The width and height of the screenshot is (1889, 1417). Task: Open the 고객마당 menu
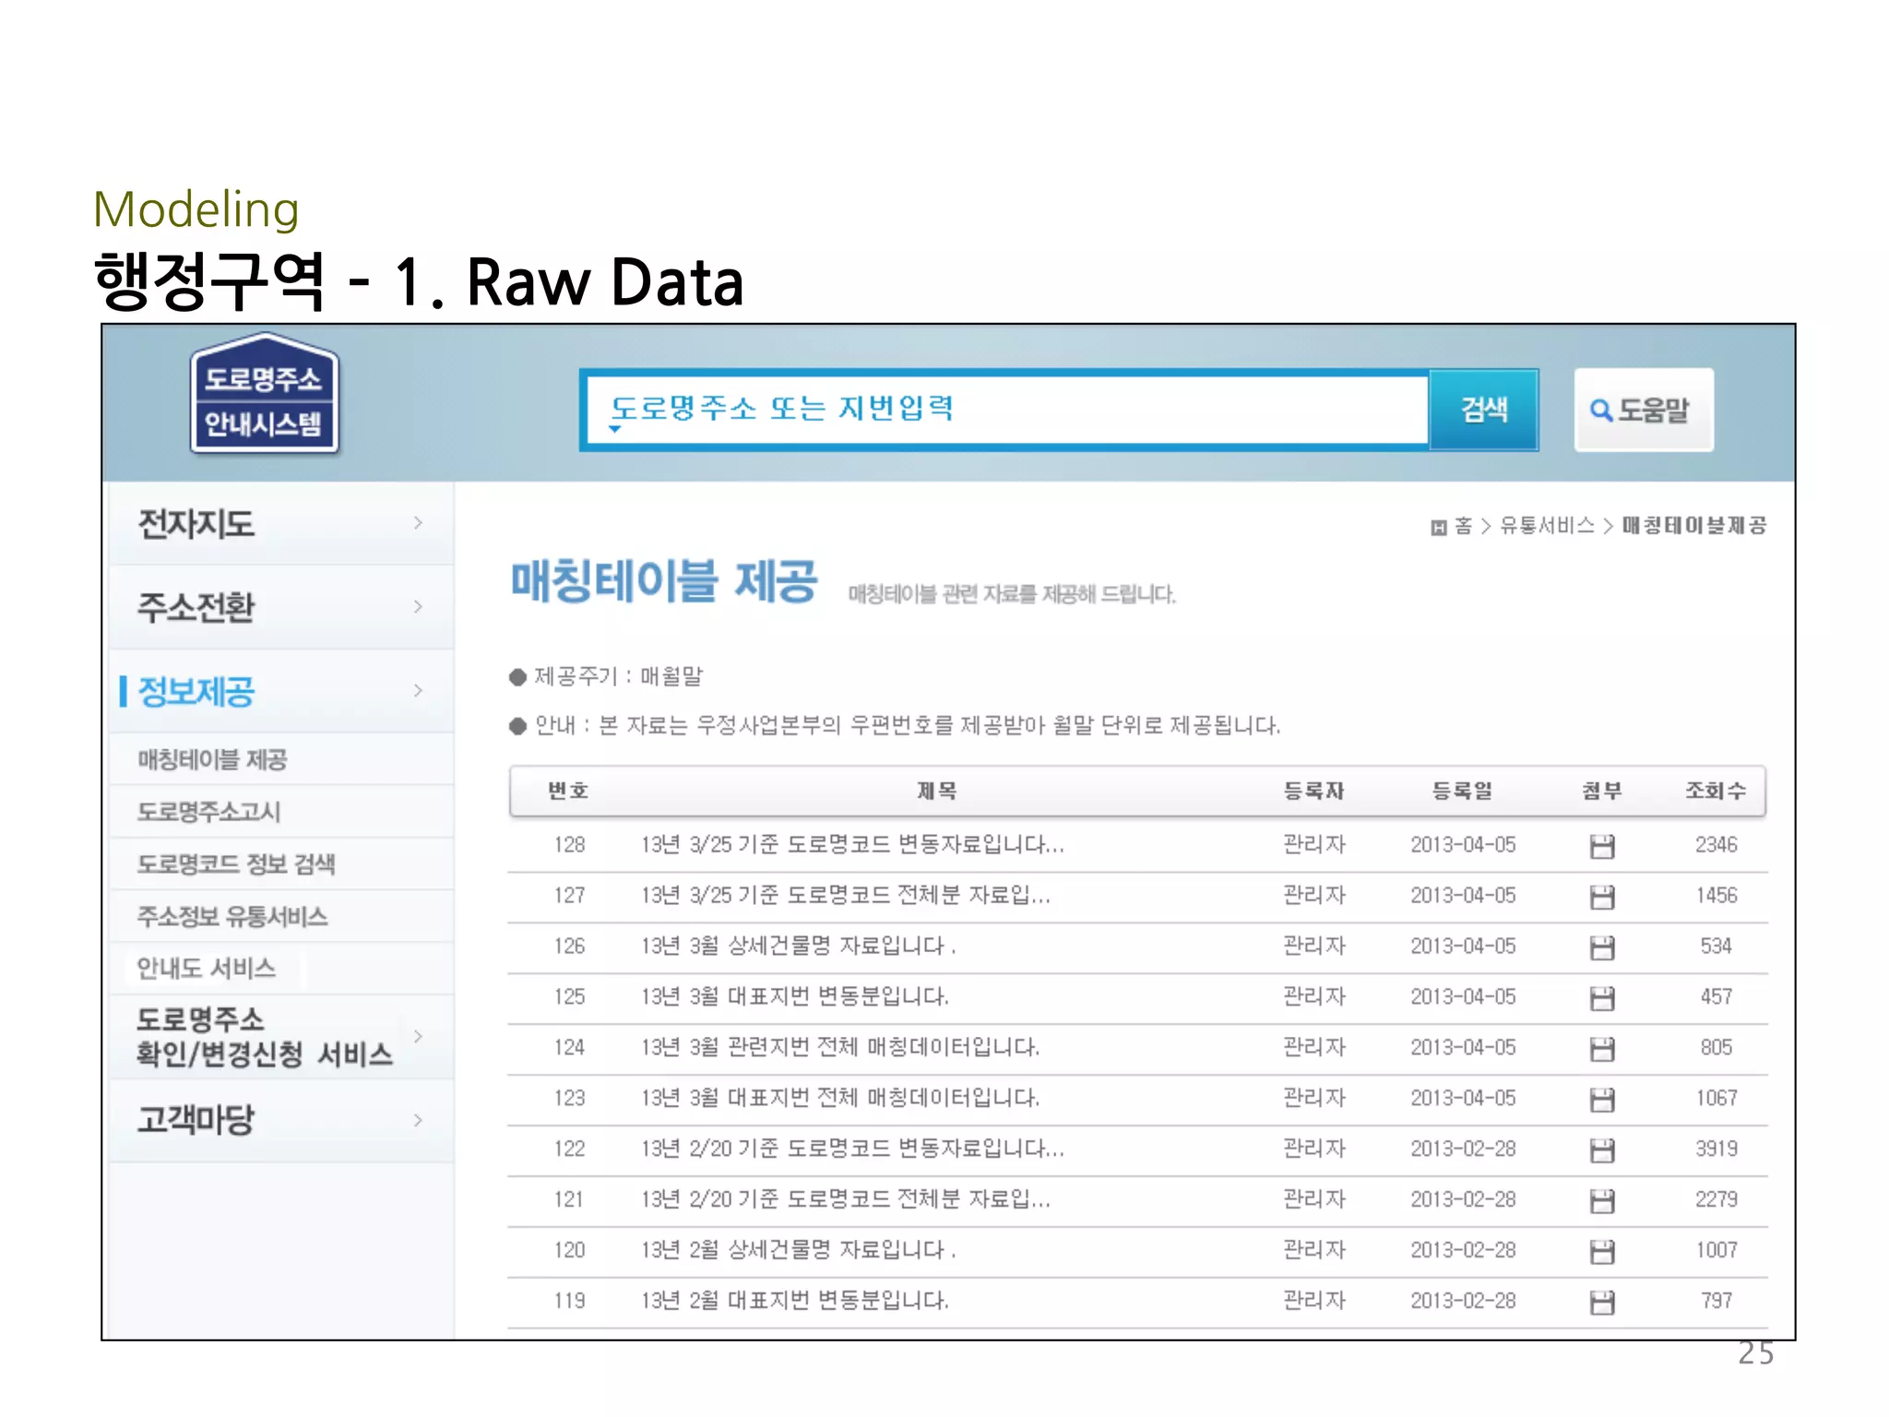(x=280, y=1121)
